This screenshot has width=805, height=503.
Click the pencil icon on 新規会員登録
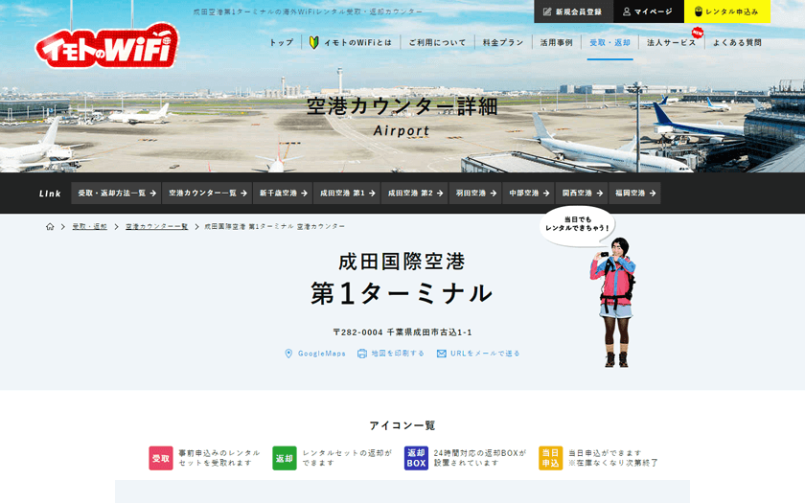(x=547, y=11)
